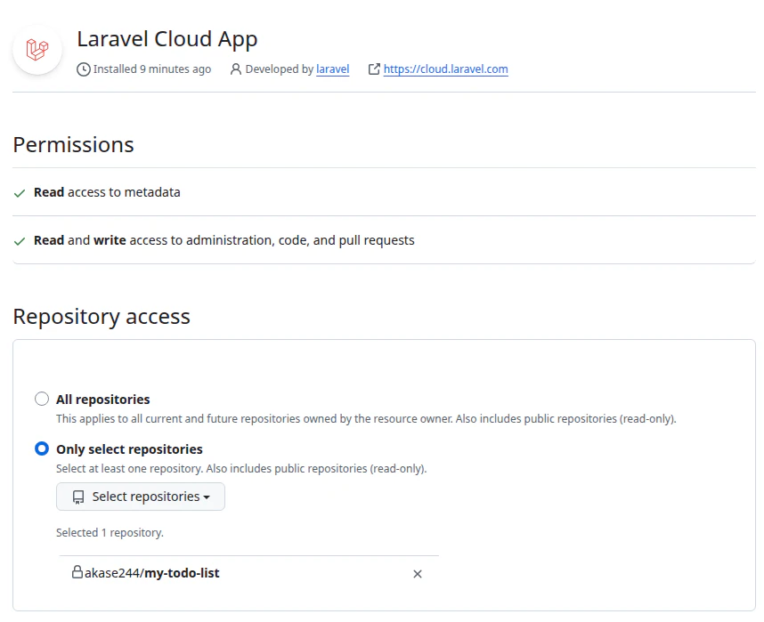Click the checkmark next to read and write permission
Screen dimensions: 764x622
[x=20, y=241]
